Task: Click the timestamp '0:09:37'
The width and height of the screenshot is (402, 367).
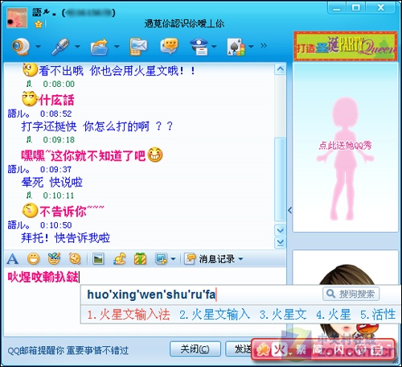Action: pos(55,170)
